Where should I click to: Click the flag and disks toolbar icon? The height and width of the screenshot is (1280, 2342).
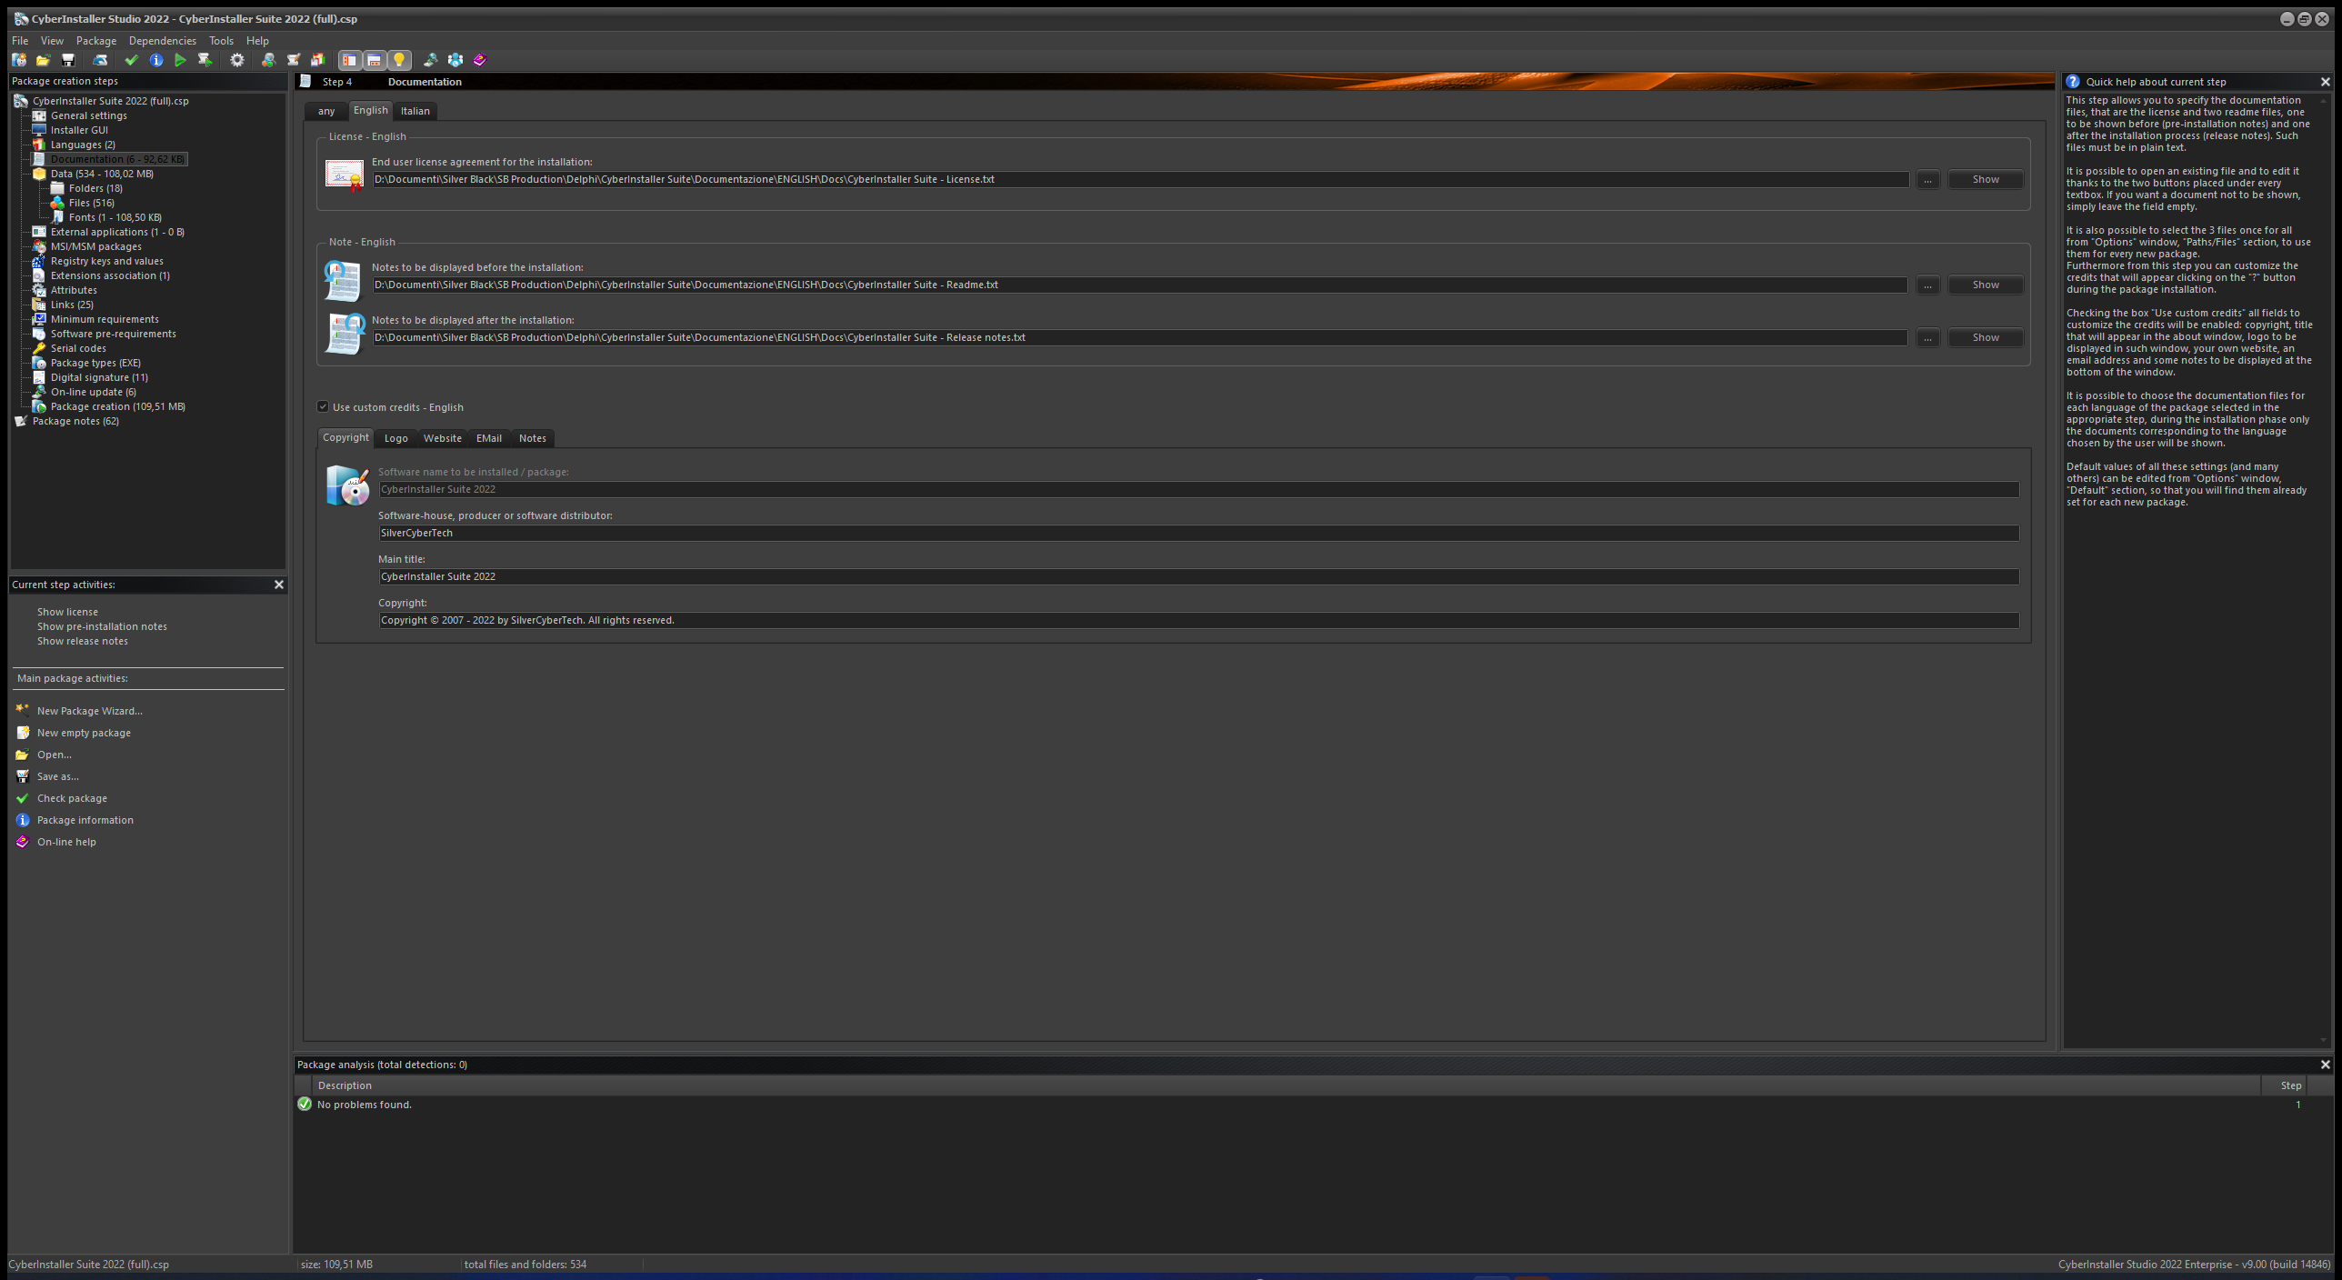[317, 60]
